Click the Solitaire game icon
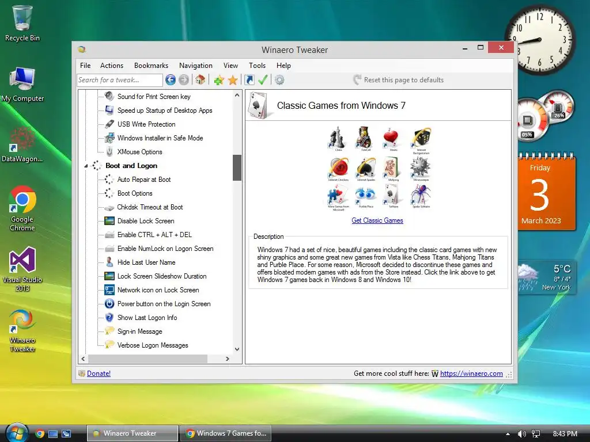 [392, 197]
